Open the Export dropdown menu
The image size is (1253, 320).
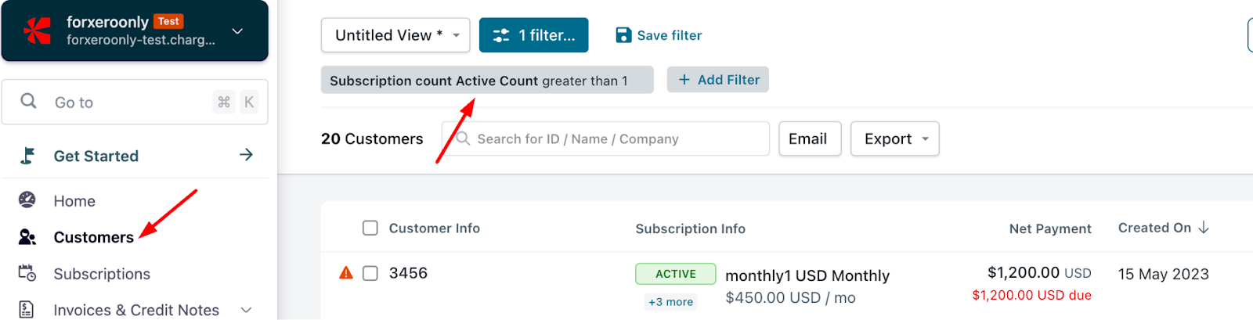coord(895,138)
